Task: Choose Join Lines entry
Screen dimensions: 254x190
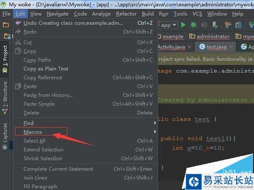Action: [85, 178]
